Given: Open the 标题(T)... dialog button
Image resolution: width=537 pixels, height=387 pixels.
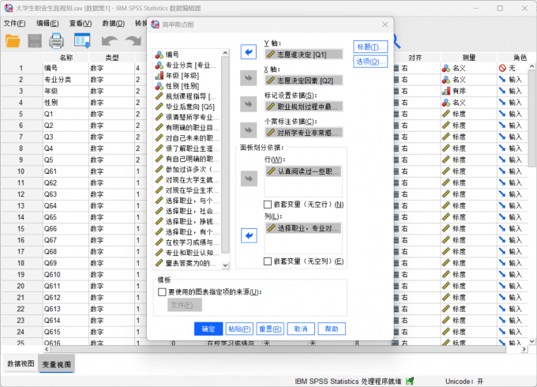Looking at the screenshot, I should pyautogui.click(x=370, y=47).
